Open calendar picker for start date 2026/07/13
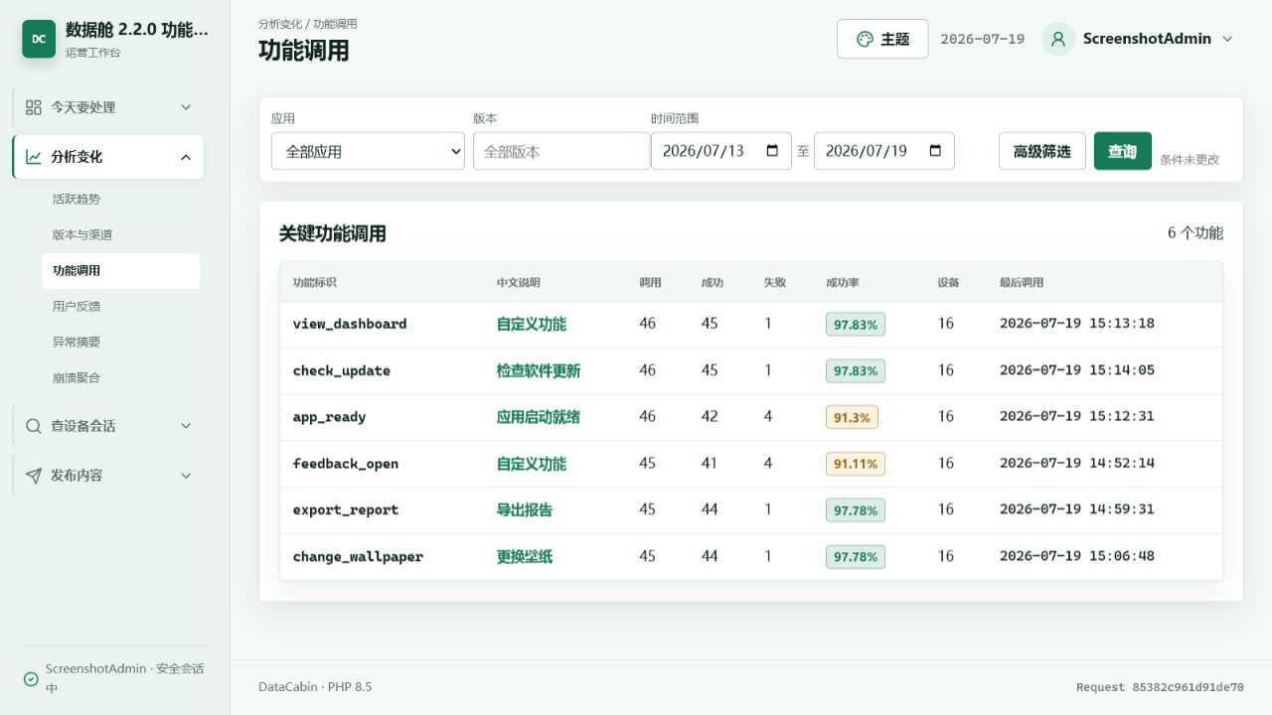 [x=773, y=151]
